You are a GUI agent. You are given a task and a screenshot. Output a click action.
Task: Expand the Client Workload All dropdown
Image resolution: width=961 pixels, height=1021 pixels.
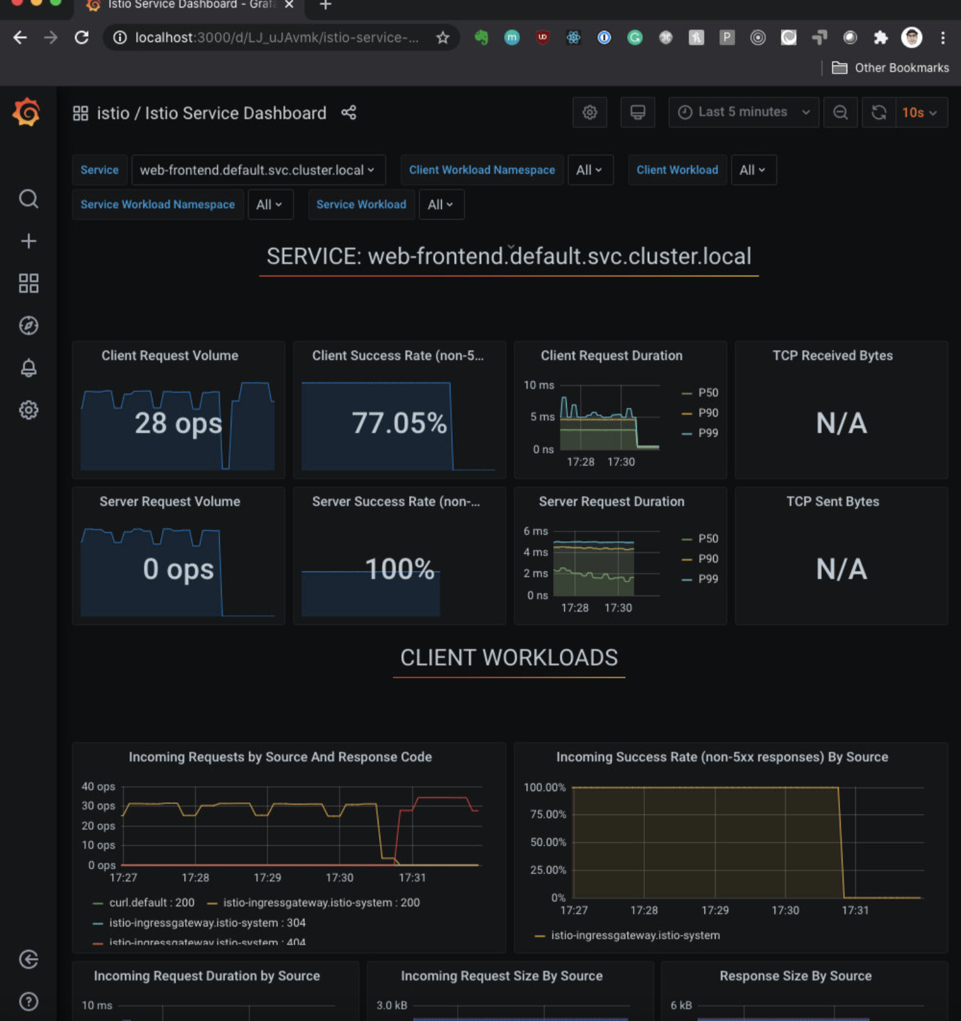coord(754,170)
